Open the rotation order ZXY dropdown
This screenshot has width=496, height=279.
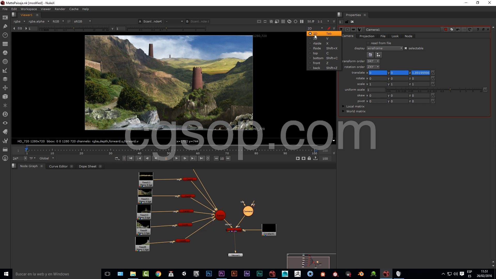click(373, 67)
